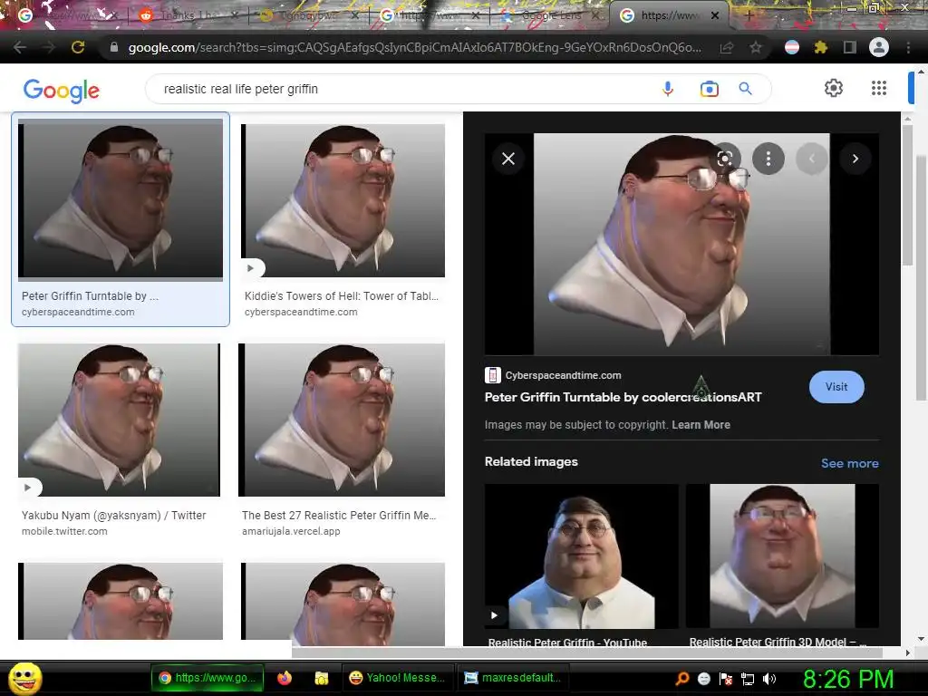Open the Extensions puzzle-piece menu

pyautogui.click(x=820, y=47)
